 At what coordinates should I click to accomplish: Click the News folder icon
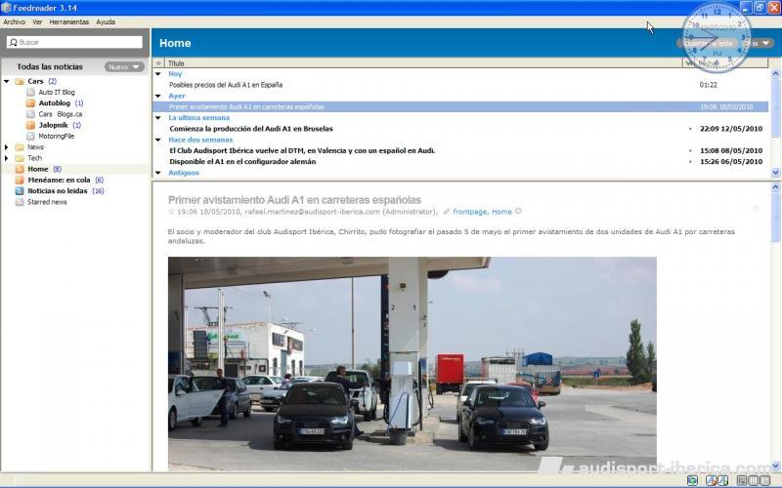pyautogui.click(x=20, y=147)
